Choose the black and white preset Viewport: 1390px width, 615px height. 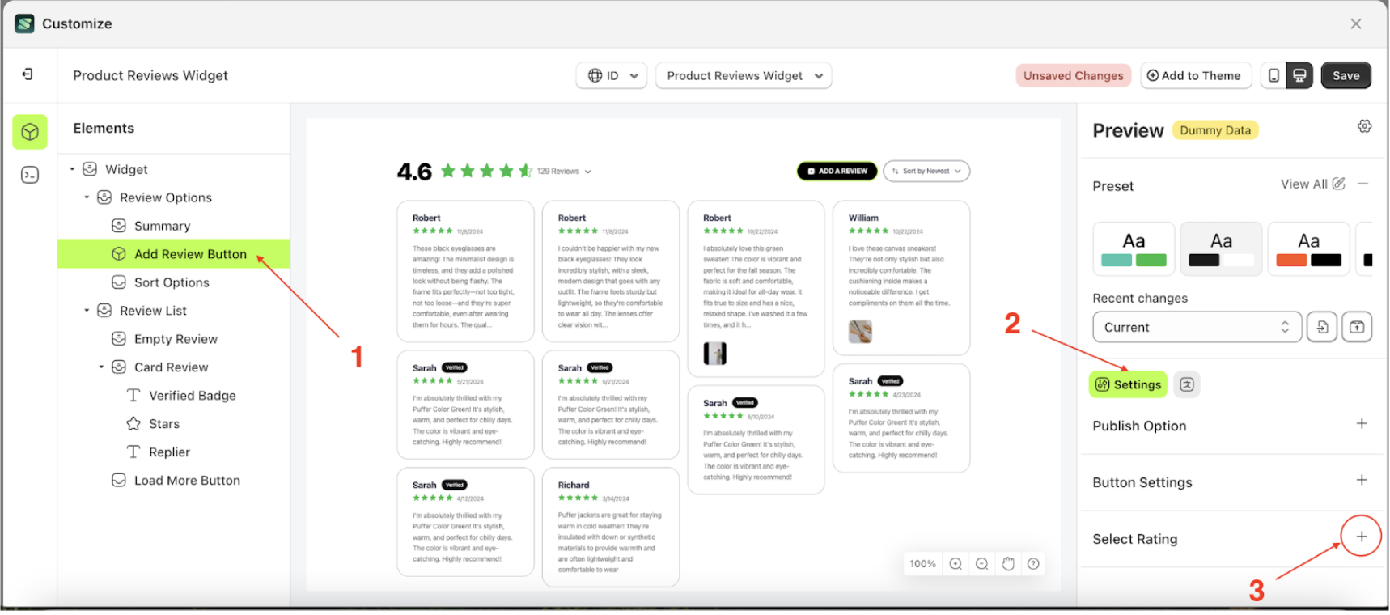[1221, 248]
